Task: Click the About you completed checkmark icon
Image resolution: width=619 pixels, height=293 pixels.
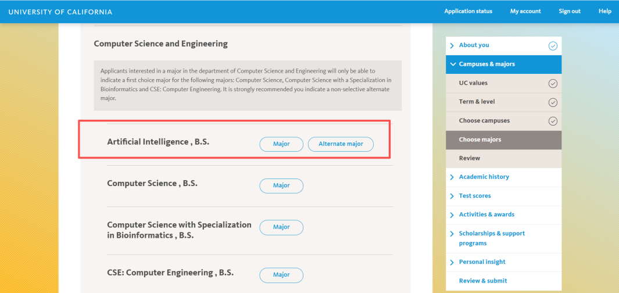Action: click(552, 45)
